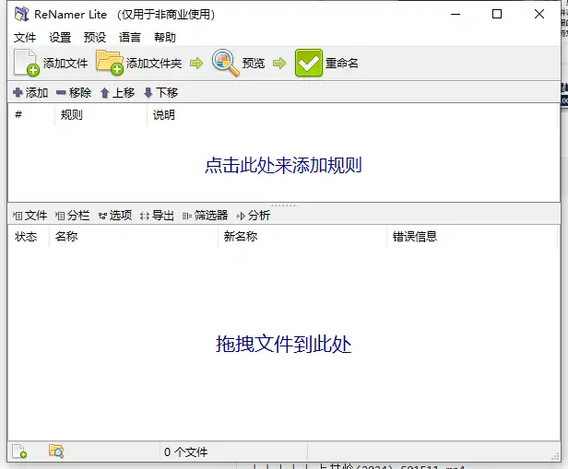This screenshot has height=469, width=568.
Task: Click the status bar folder search icon
Action: point(56,451)
